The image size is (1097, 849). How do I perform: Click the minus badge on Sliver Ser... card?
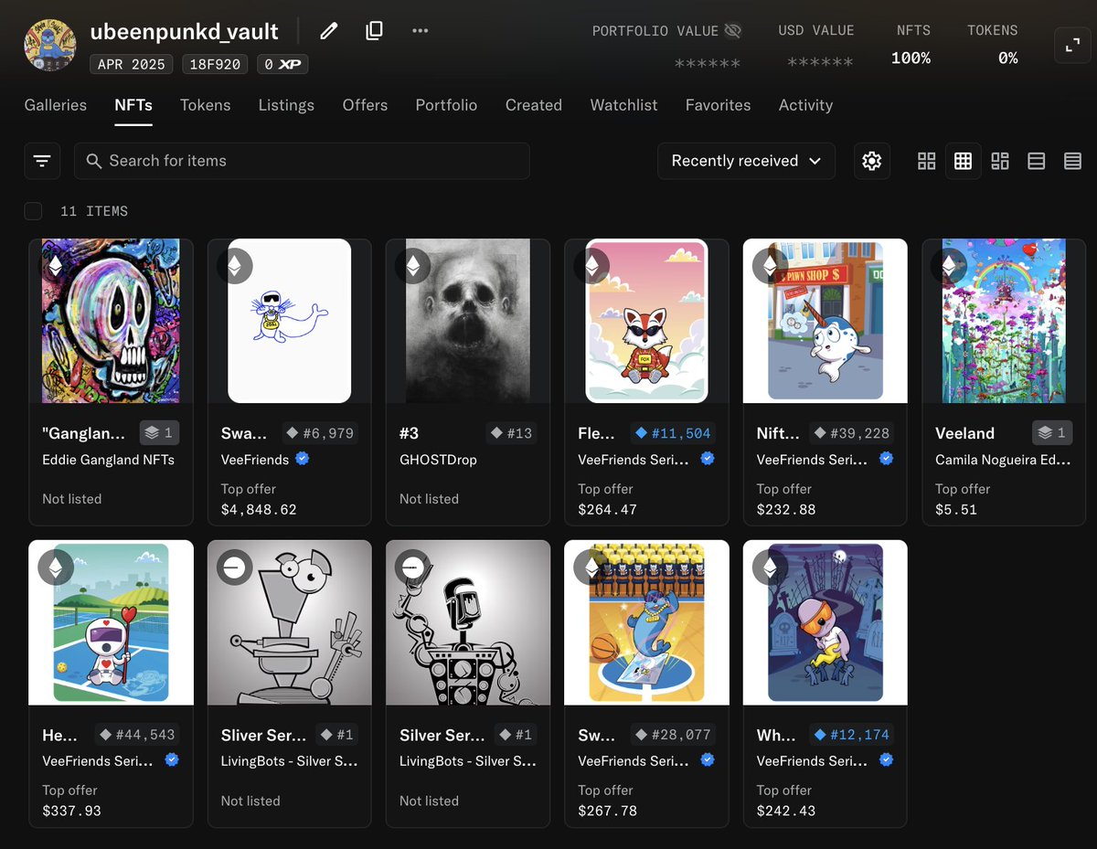click(x=234, y=568)
